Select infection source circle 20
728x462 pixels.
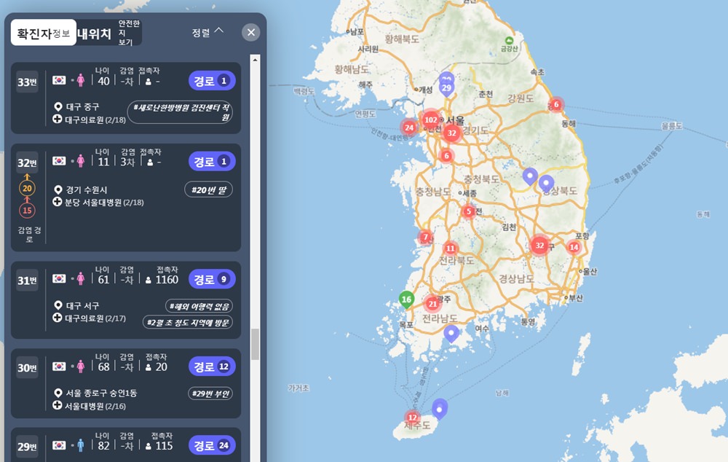[27, 188]
